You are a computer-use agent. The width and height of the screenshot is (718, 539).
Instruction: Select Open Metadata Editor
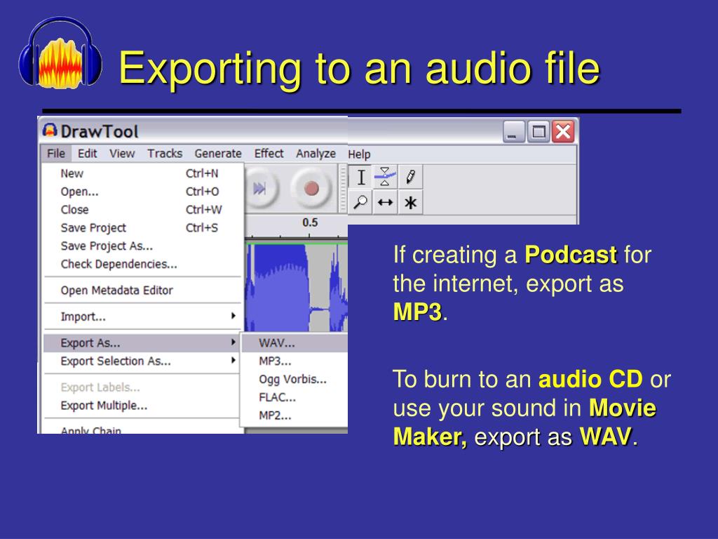pos(143,290)
